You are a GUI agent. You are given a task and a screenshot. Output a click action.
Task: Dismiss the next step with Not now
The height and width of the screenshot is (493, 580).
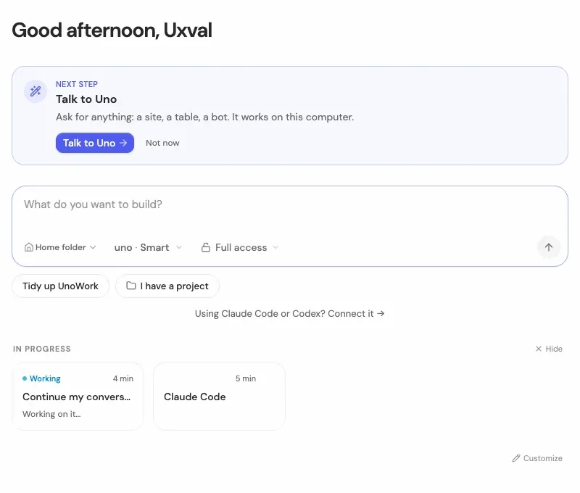point(162,143)
